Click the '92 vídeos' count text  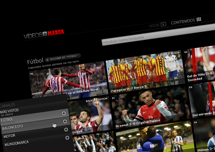click(7, 115)
